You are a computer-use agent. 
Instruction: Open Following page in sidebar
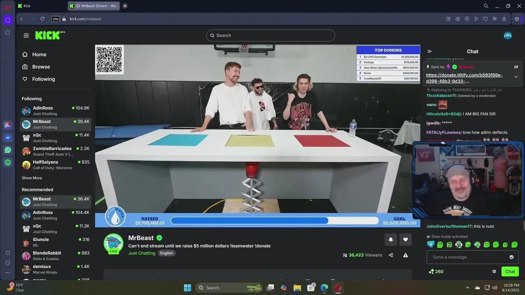click(39, 79)
